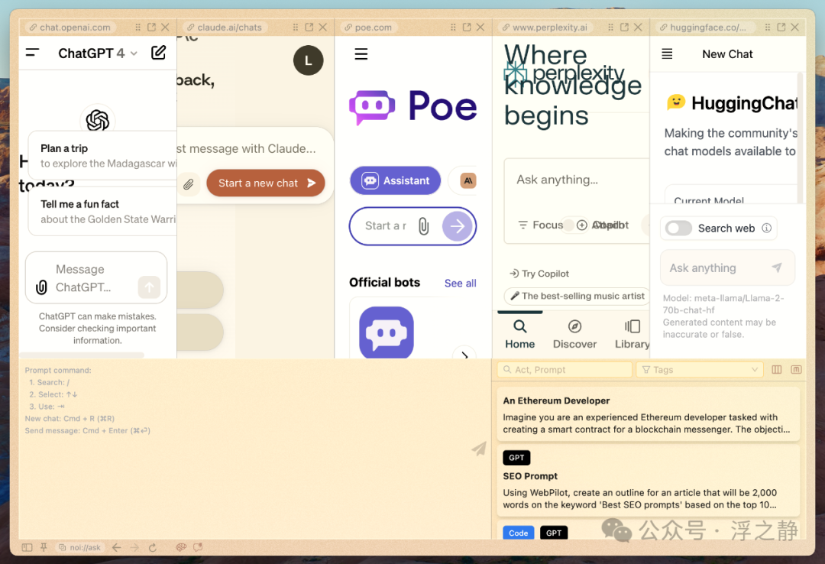Select the Assistant bot in Poe
The width and height of the screenshot is (825, 564).
click(396, 180)
